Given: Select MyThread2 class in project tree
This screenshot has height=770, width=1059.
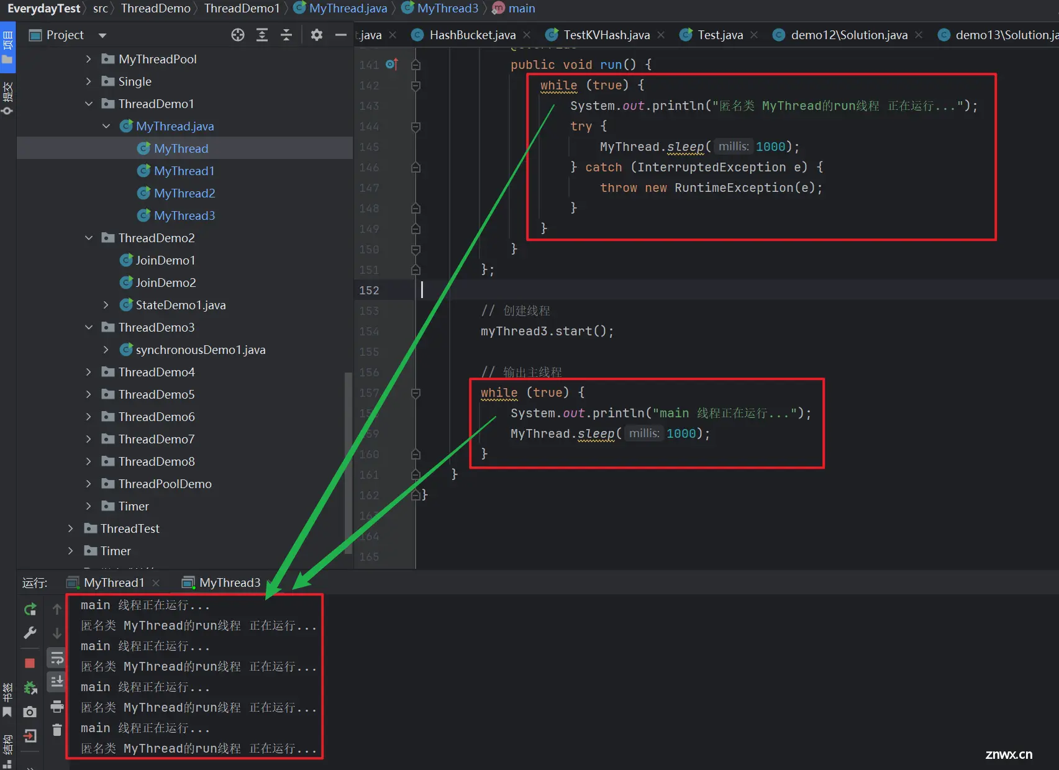Looking at the screenshot, I should [x=184, y=193].
